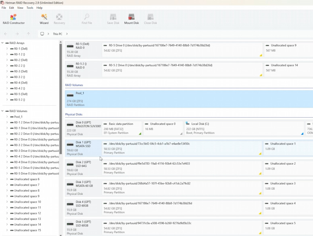
Task: Click the Up one level arrow
Action: point(28,34)
